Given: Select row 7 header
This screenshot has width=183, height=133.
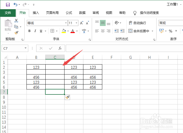Looking at the screenshot, I should tap(4, 92).
